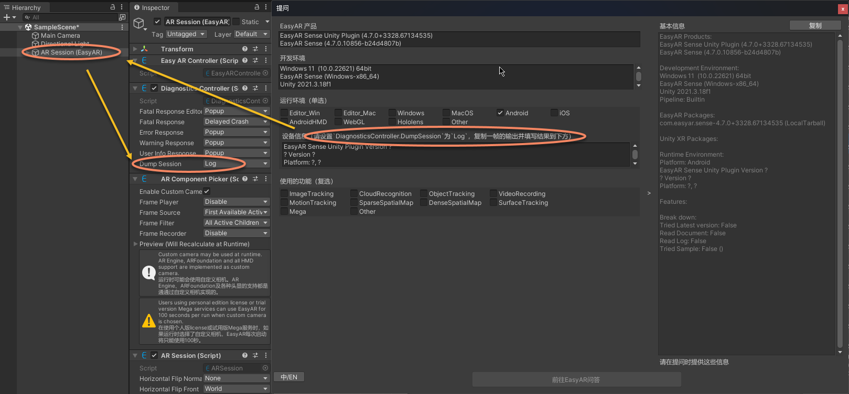Open Transform component help icon
The image size is (849, 394).
click(245, 49)
